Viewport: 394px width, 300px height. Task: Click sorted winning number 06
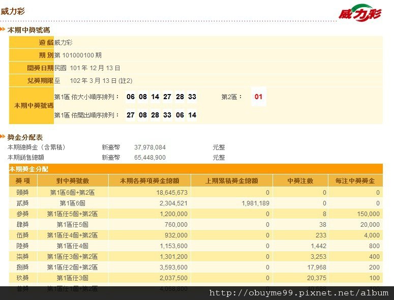pyautogui.click(x=131, y=97)
